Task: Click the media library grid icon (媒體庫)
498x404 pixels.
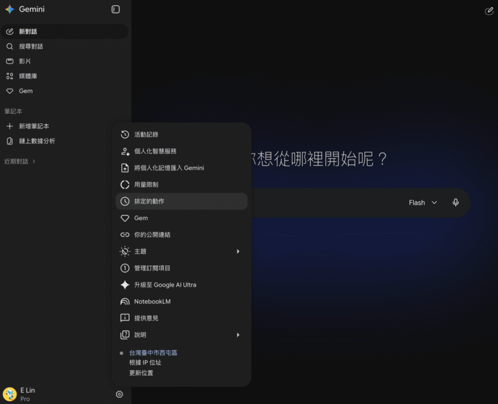Action: (10, 76)
